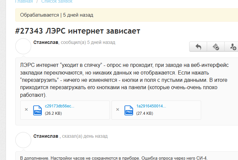This screenshot has height=160, width=238.
Task: Click ticket title #27343 ЛЭРС интернет зависает
Action: 78,31
